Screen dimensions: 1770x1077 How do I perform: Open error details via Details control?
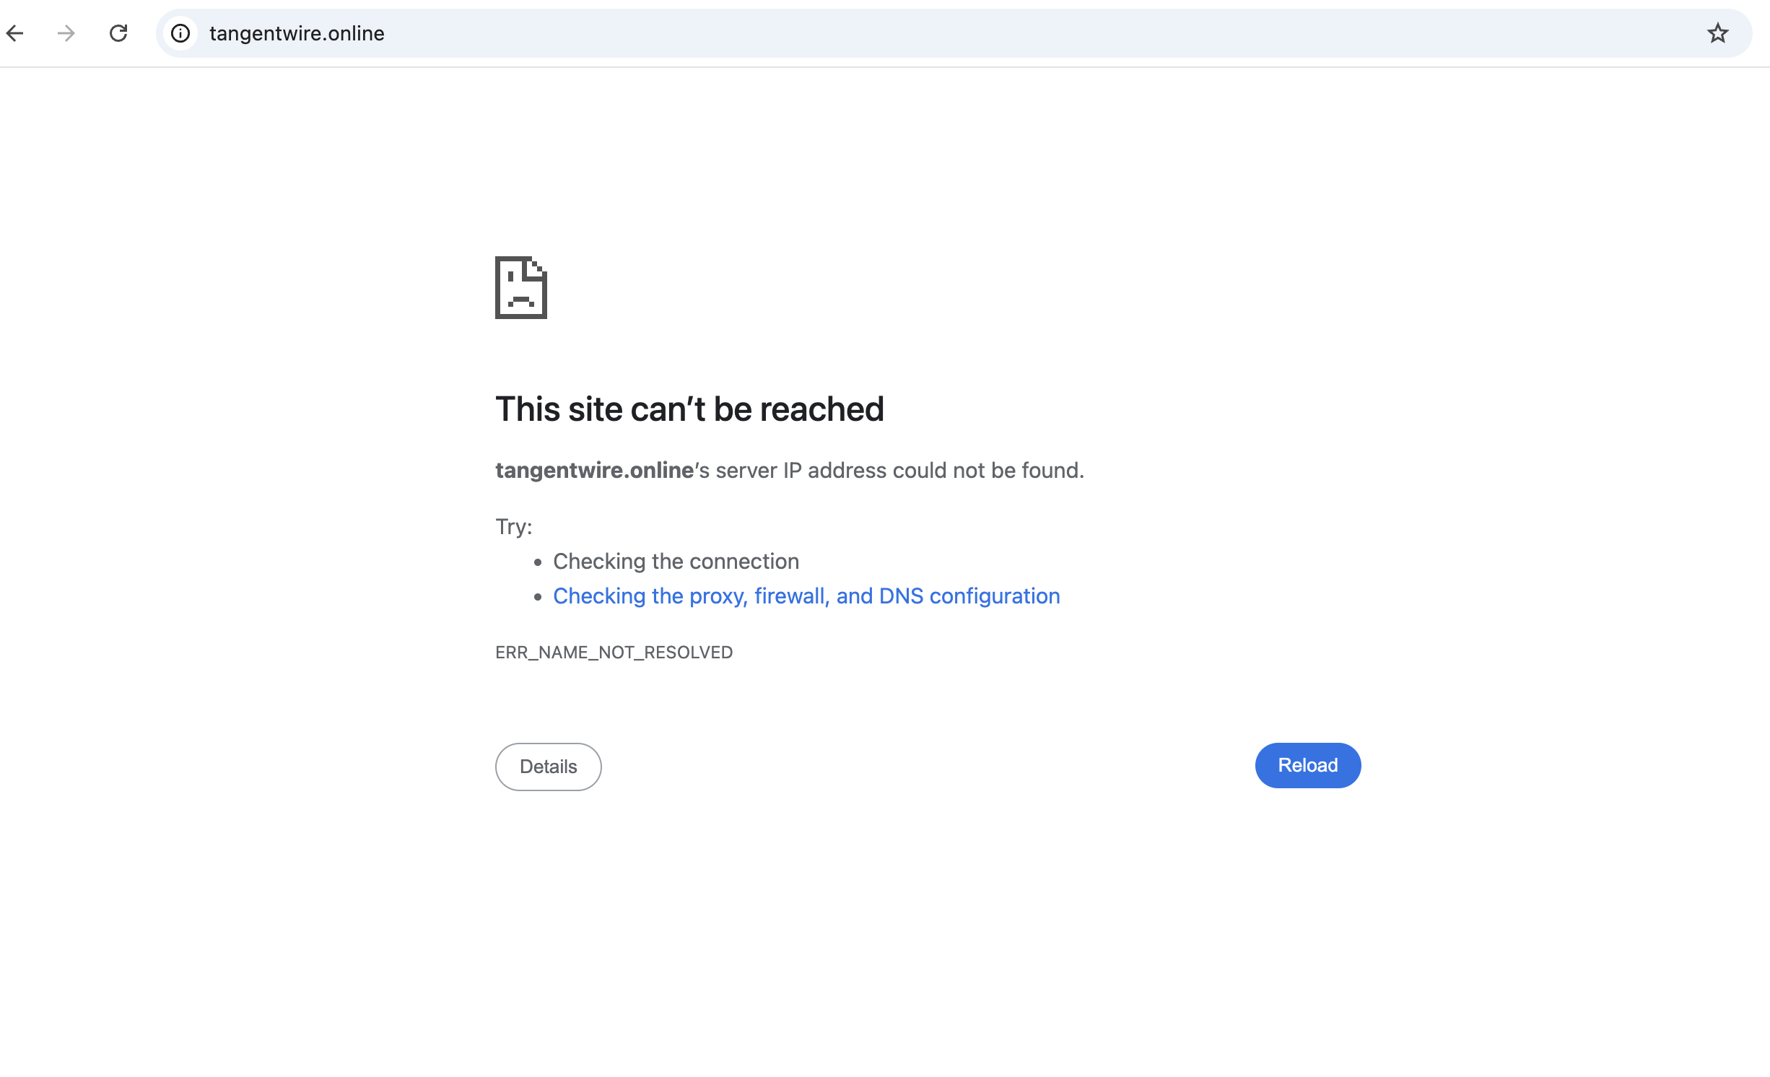coord(547,766)
